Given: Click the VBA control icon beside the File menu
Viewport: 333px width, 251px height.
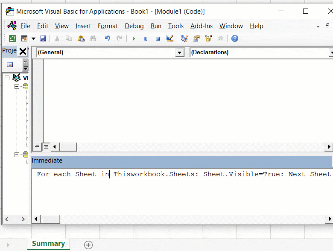Looking at the screenshot, I should pyautogui.click(x=12, y=26).
